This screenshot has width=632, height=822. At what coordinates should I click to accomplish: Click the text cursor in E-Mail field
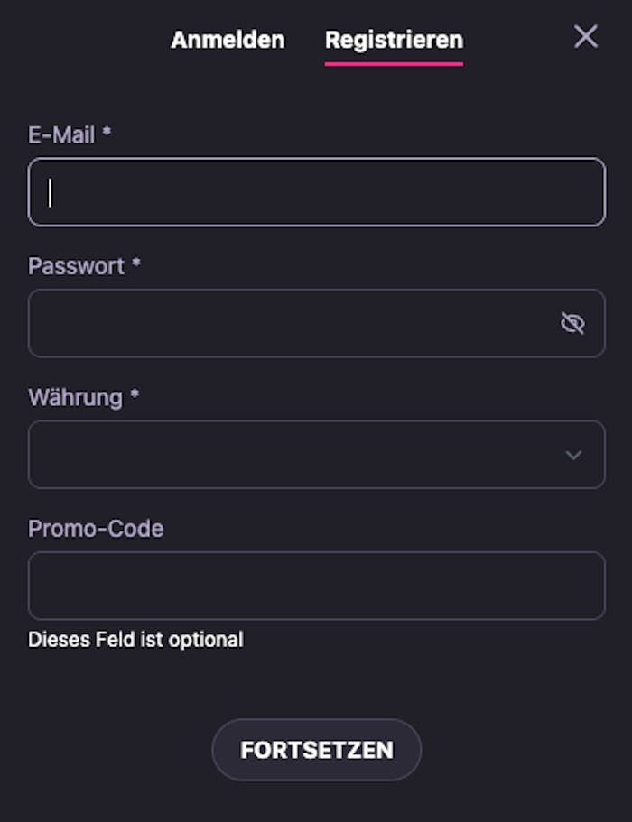[50, 192]
